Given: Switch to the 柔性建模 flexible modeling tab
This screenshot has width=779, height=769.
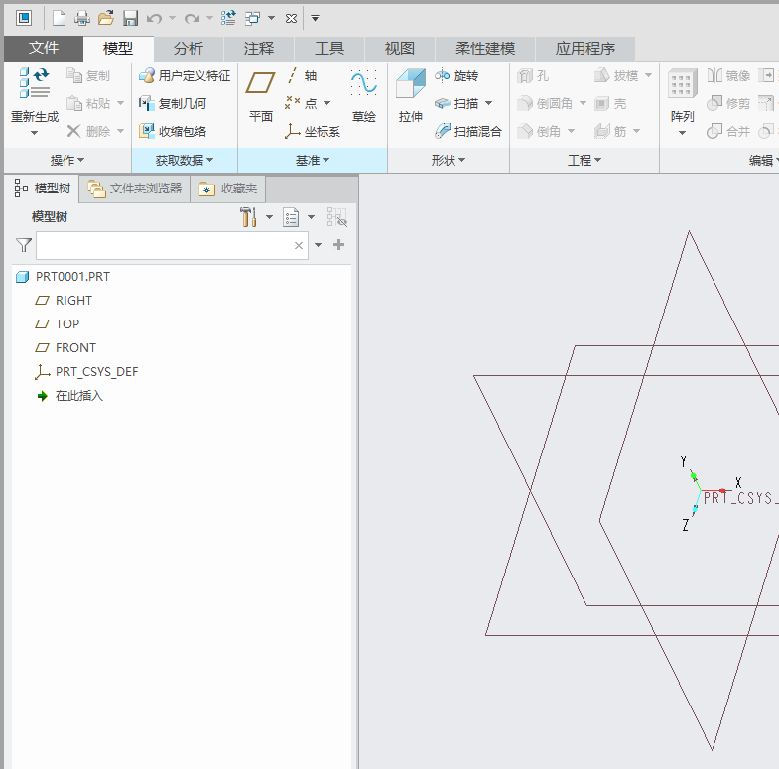Looking at the screenshot, I should 485,49.
